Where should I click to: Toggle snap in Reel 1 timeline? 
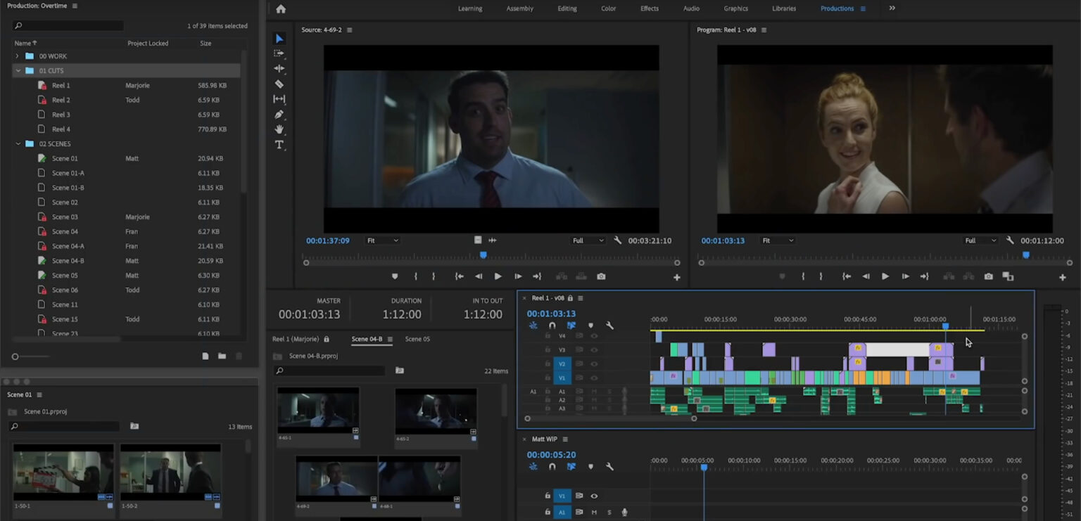pos(552,326)
